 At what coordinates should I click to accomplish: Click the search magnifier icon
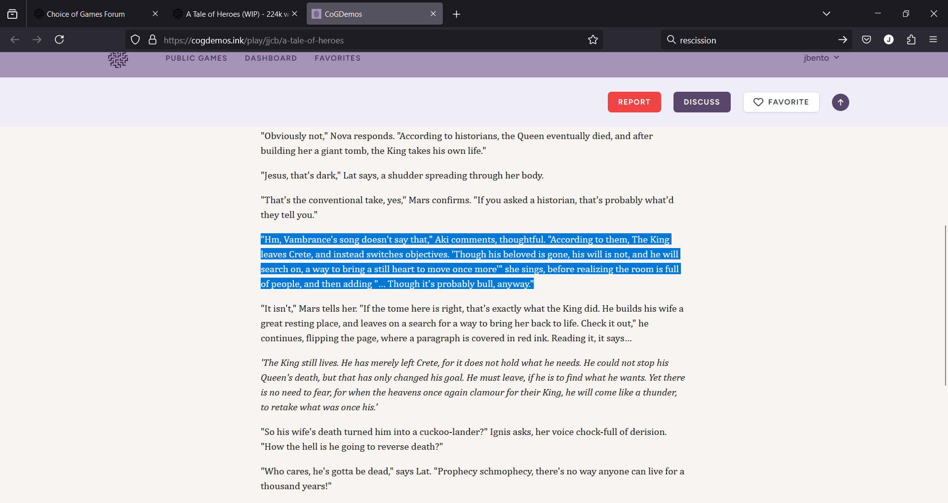coord(671,39)
